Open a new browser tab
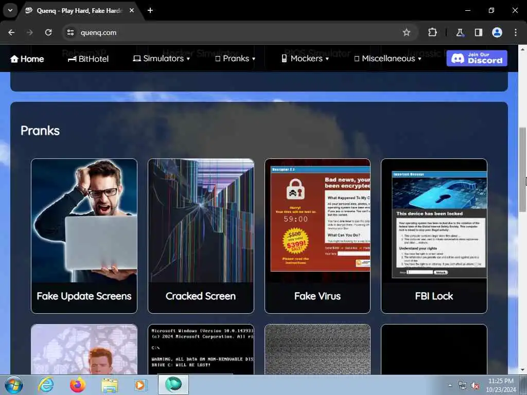The width and height of the screenshot is (527, 395). pos(150,10)
